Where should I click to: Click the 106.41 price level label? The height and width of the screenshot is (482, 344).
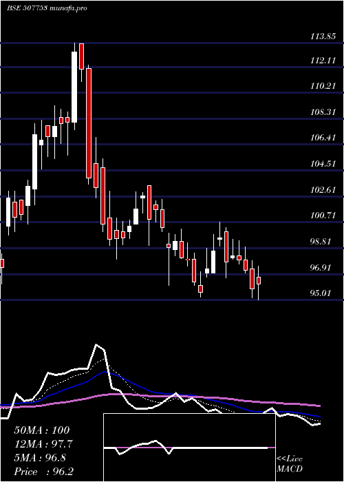pyautogui.click(x=322, y=138)
